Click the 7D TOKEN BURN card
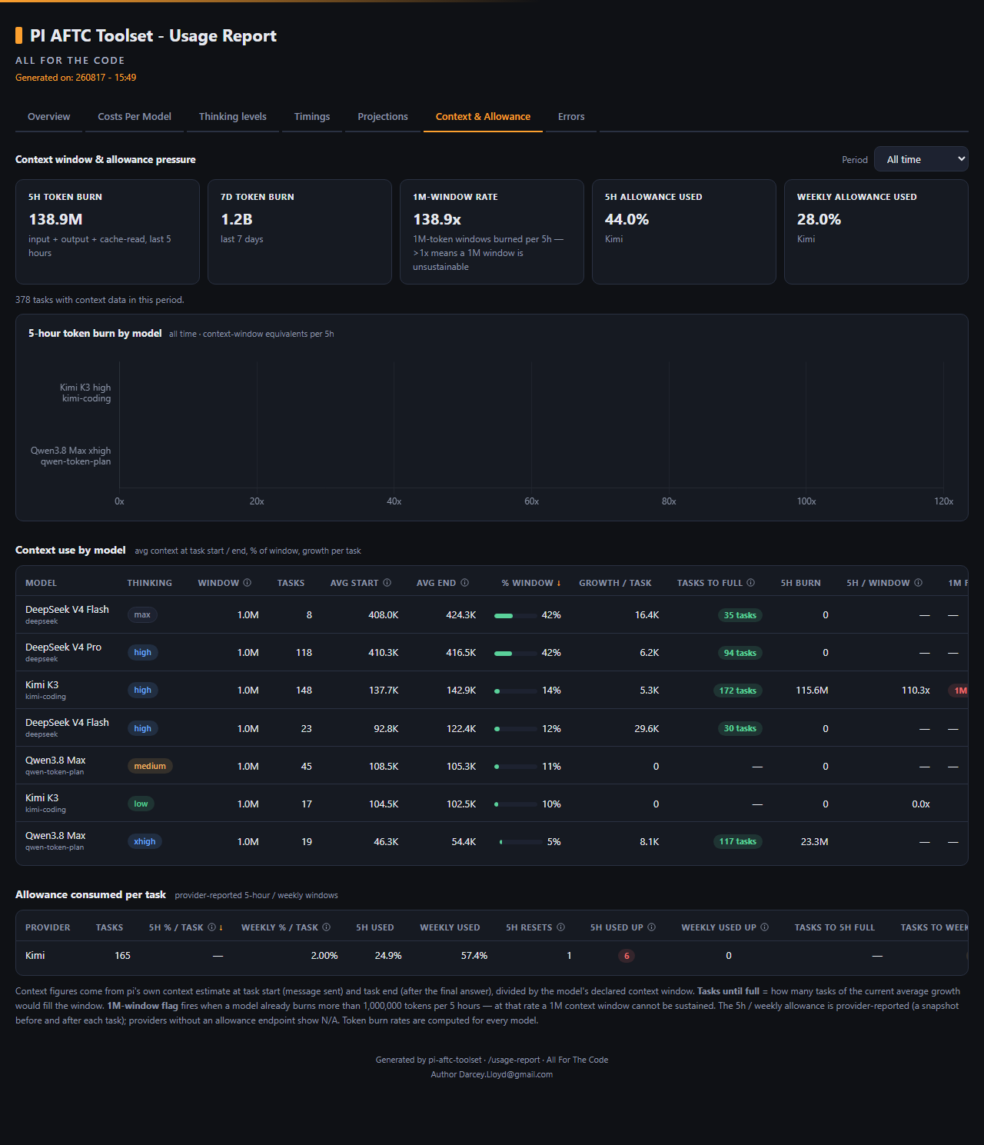Image resolution: width=984 pixels, height=1145 pixels. tap(300, 231)
